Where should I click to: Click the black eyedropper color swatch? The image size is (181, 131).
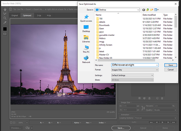[5, 29]
